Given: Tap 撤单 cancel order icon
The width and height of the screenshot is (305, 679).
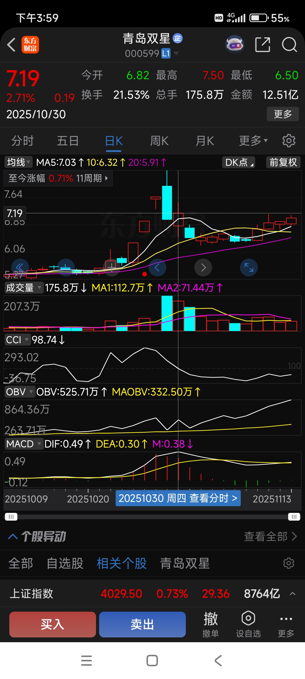Looking at the screenshot, I should [x=211, y=624].
